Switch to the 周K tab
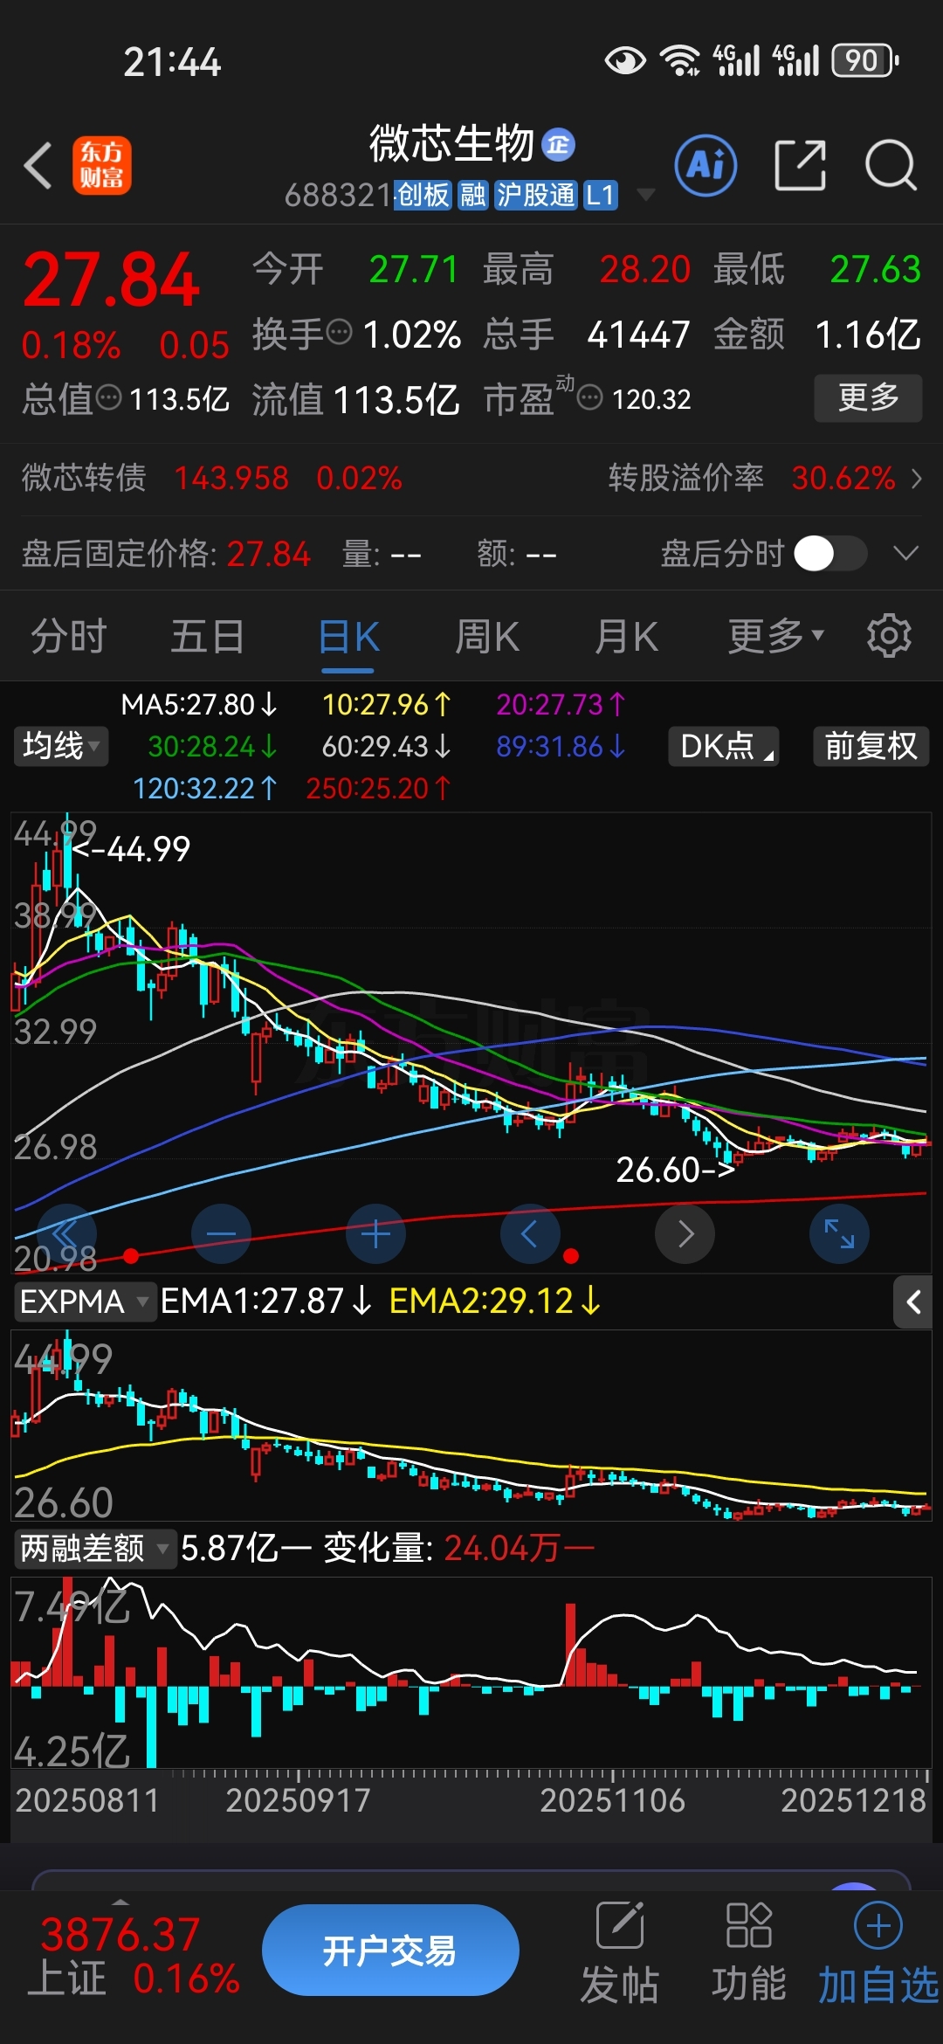Image resolution: width=943 pixels, height=2044 pixels. pos(487,636)
